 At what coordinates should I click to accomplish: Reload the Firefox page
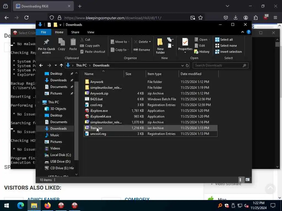(x=26, y=18)
